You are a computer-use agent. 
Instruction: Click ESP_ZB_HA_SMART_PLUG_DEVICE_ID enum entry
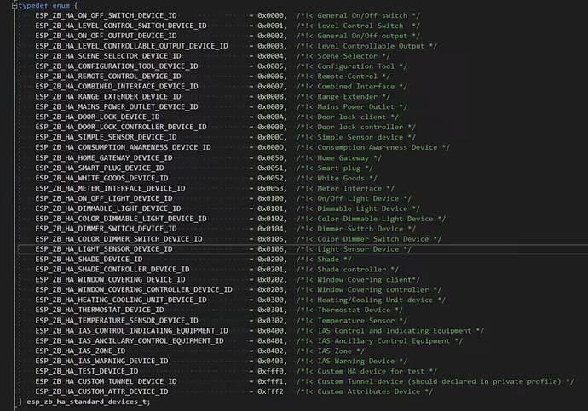pos(100,168)
